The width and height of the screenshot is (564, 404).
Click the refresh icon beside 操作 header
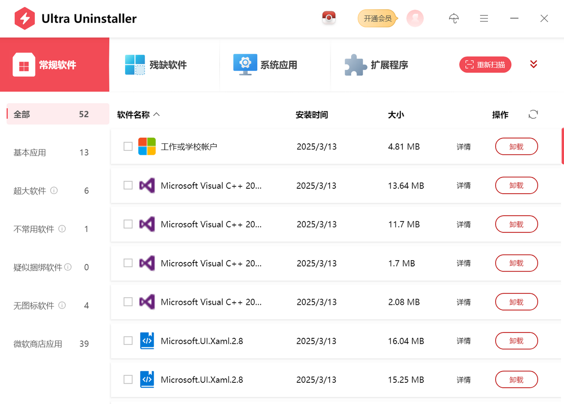(x=533, y=114)
